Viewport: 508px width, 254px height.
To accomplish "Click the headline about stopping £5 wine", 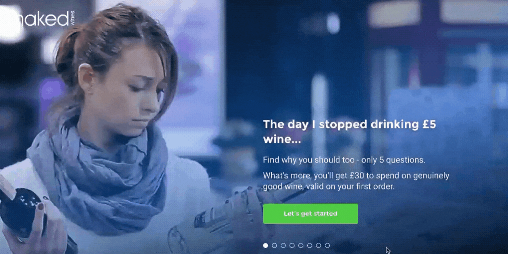I will point(349,132).
